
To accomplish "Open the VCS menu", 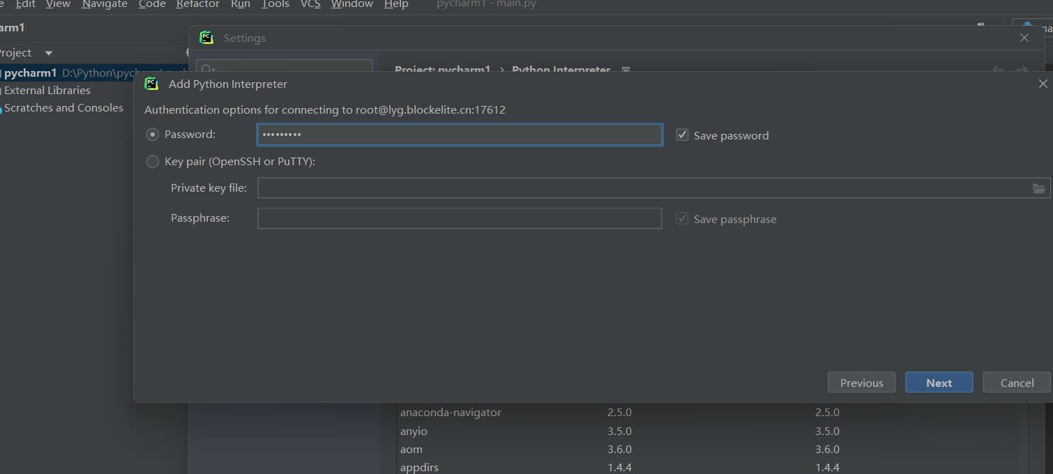I will (x=310, y=4).
